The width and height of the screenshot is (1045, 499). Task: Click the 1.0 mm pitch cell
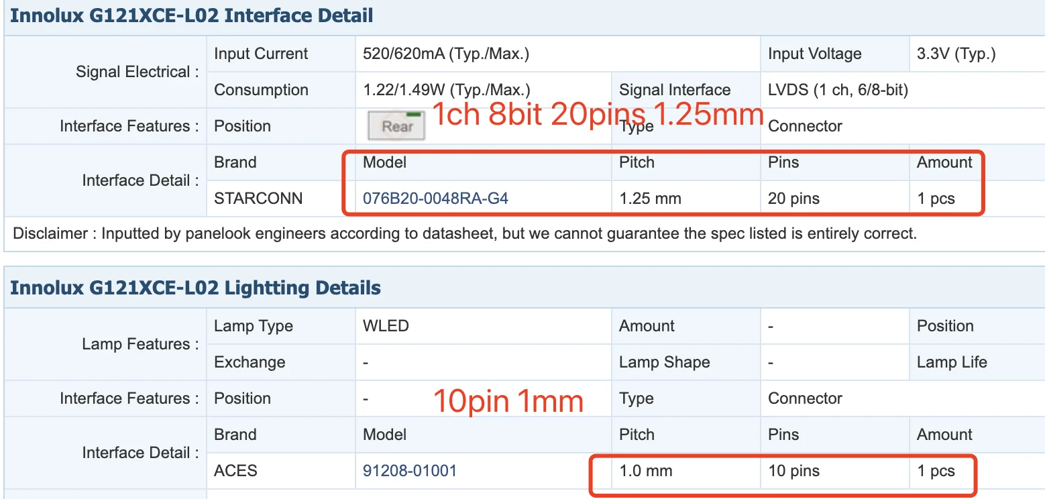(645, 471)
